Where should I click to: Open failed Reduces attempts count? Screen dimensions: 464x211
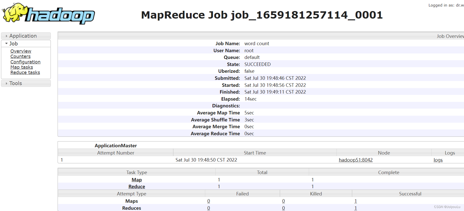coord(208,208)
